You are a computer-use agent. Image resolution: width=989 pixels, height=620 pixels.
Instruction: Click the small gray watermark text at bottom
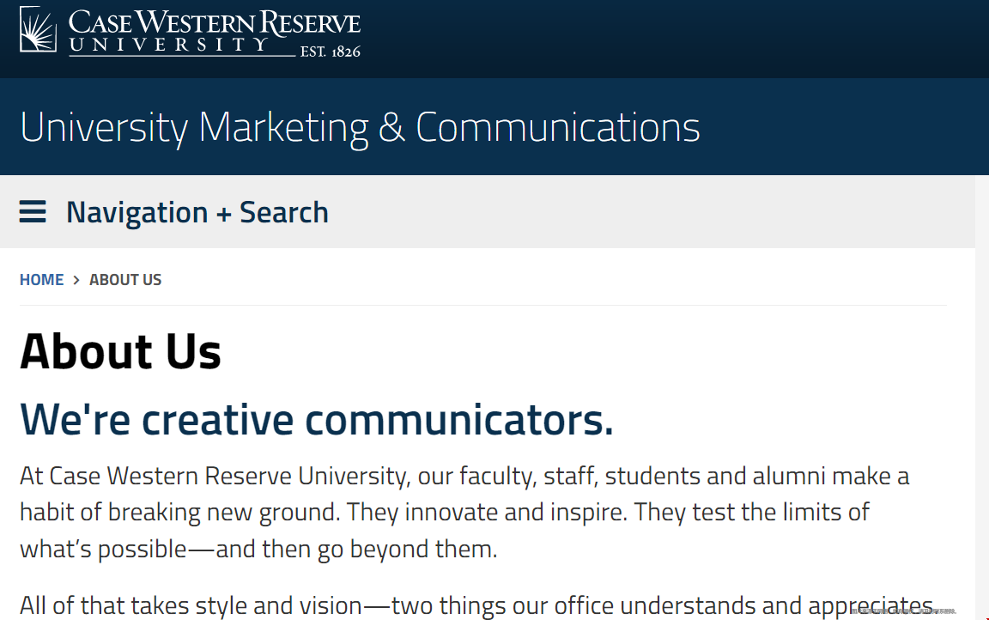903,611
